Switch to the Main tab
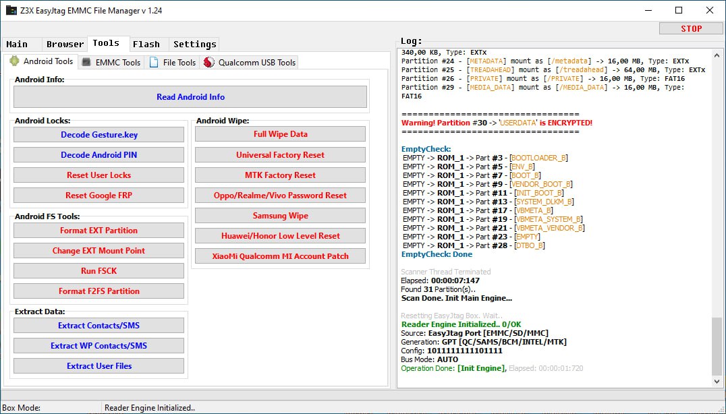Image resolution: width=726 pixels, height=414 pixels. pos(22,45)
